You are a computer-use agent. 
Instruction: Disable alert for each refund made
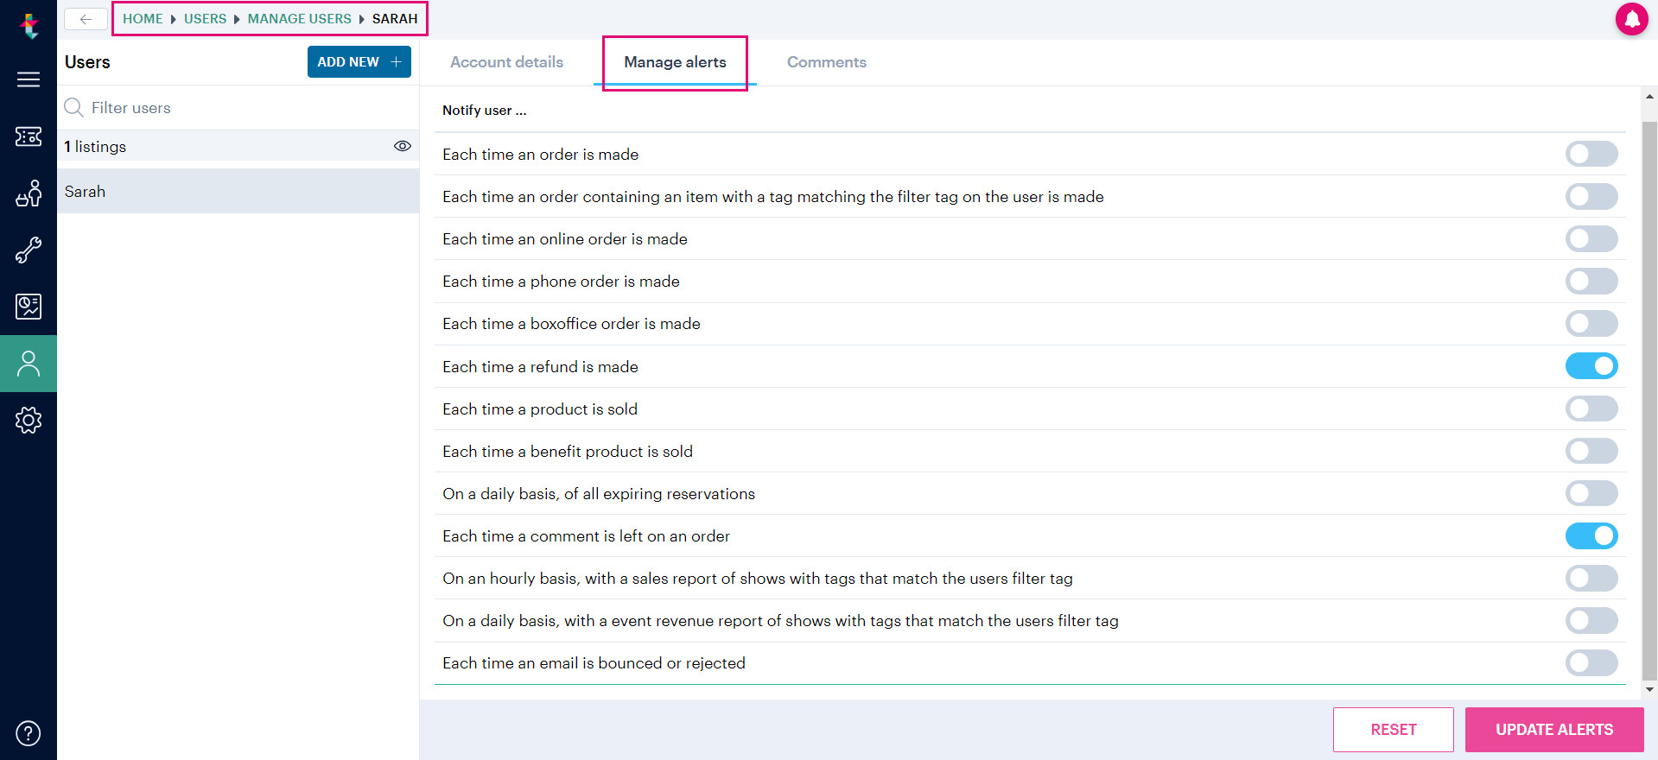pos(1591,366)
